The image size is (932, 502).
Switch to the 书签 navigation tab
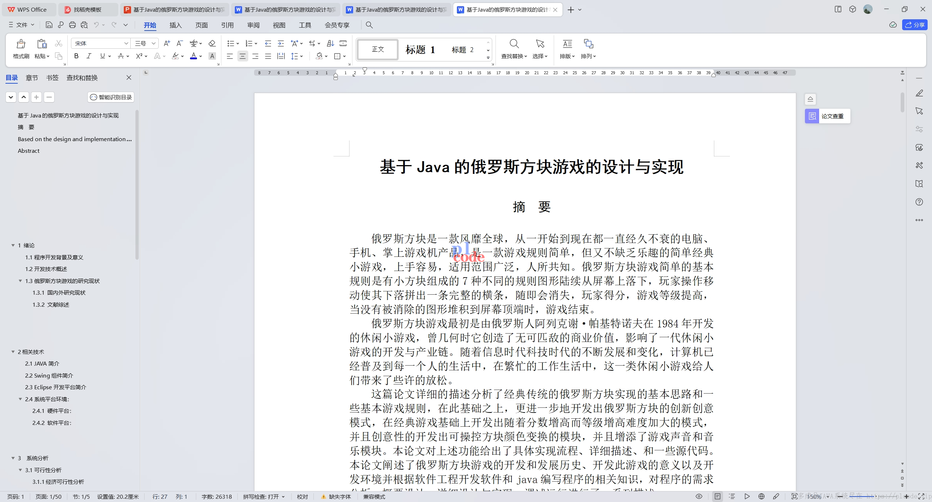[x=52, y=77]
